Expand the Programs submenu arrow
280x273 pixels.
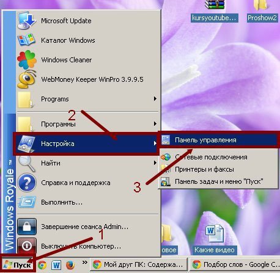tap(155, 99)
